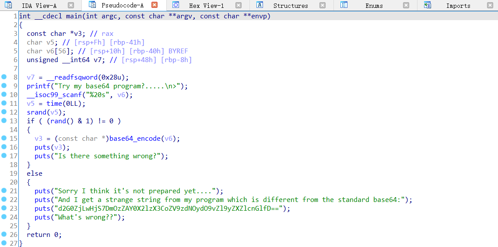Close the IDA View-A tab

tap(71, 5)
